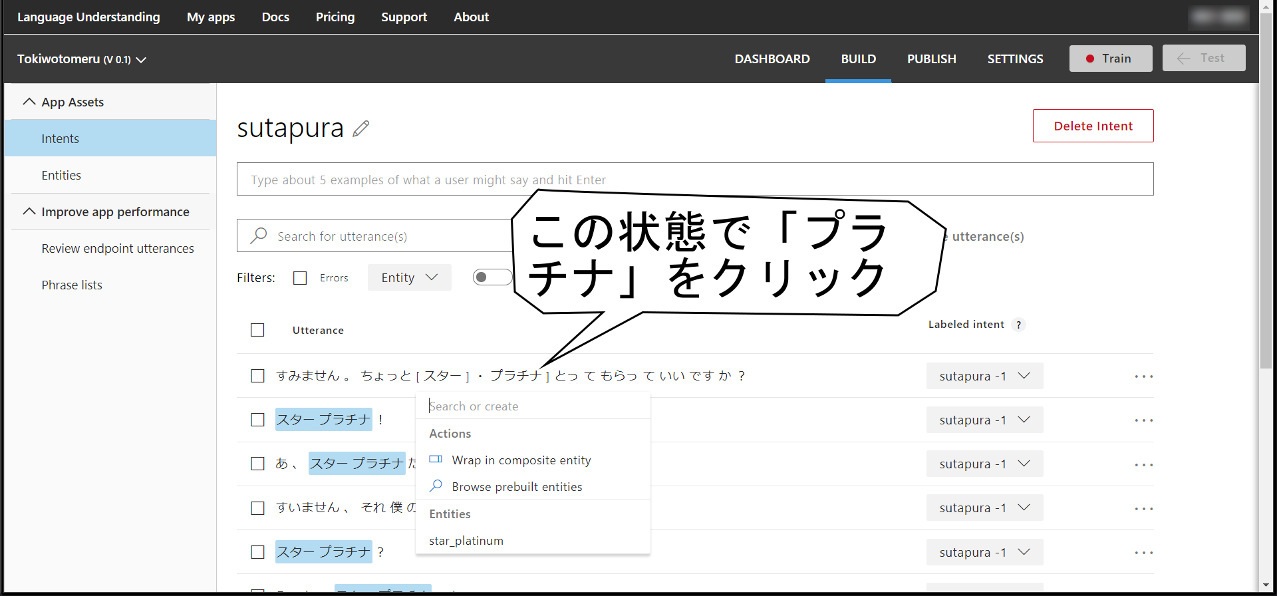Open labeled intent dropdown for the あ、スタープラチナ row
This screenshot has height=596, width=1277.
pos(984,464)
